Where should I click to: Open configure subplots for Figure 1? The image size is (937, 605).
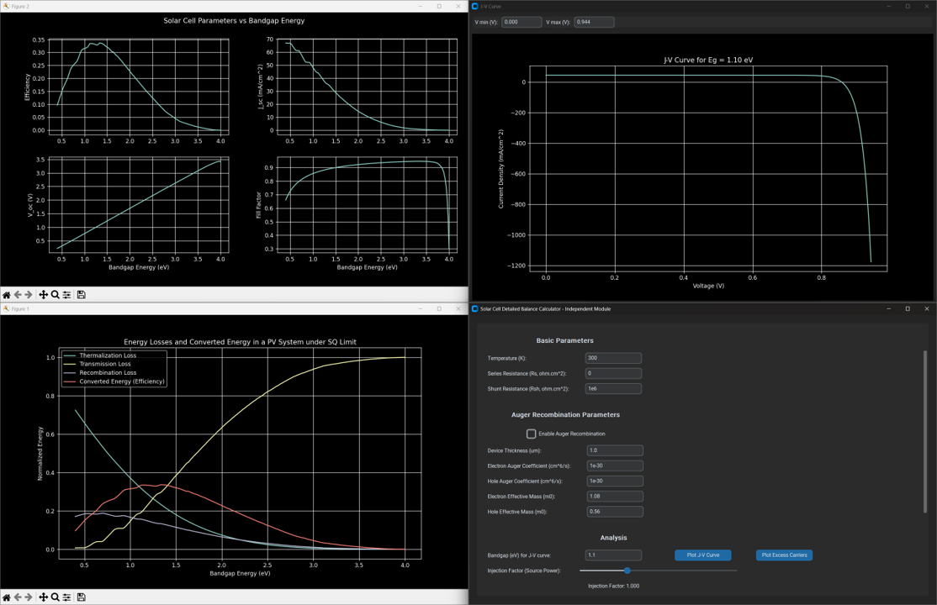(66, 597)
